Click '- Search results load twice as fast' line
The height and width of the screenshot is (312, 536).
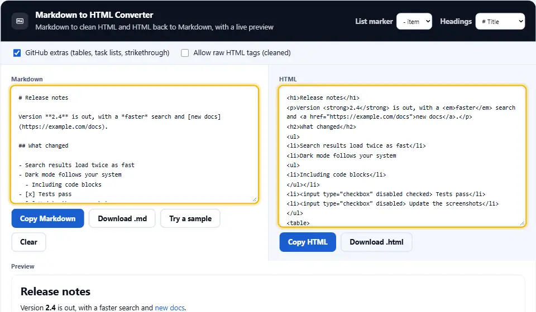[76, 165]
